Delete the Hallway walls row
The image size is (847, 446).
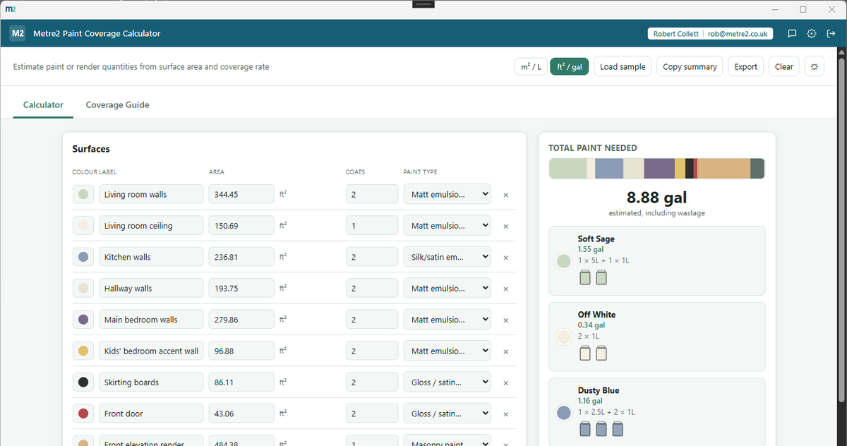point(505,289)
